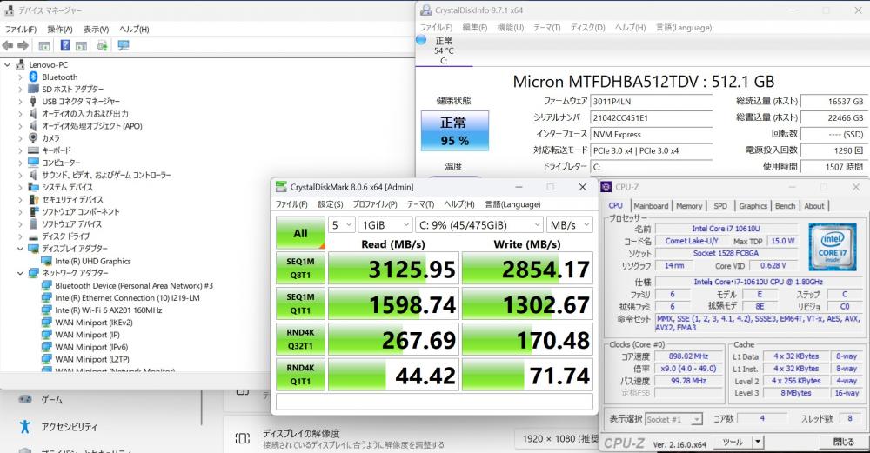Click the Intel Core i7 logo in CPU-Z
The width and height of the screenshot is (870, 453).
tap(833, 246)
